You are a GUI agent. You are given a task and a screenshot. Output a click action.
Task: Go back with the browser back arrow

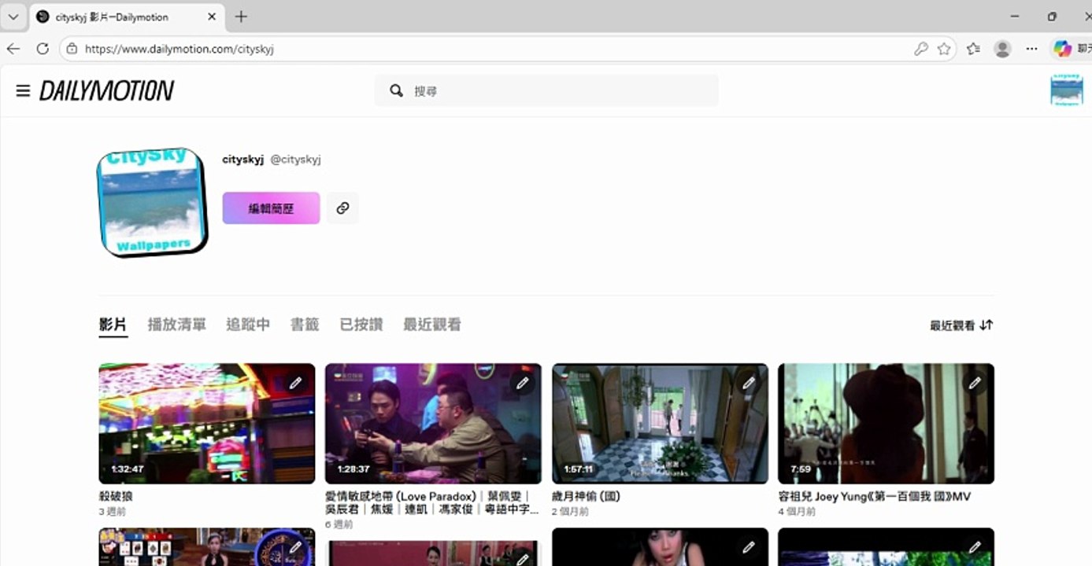pyautogui.click(x=13, y=49)
